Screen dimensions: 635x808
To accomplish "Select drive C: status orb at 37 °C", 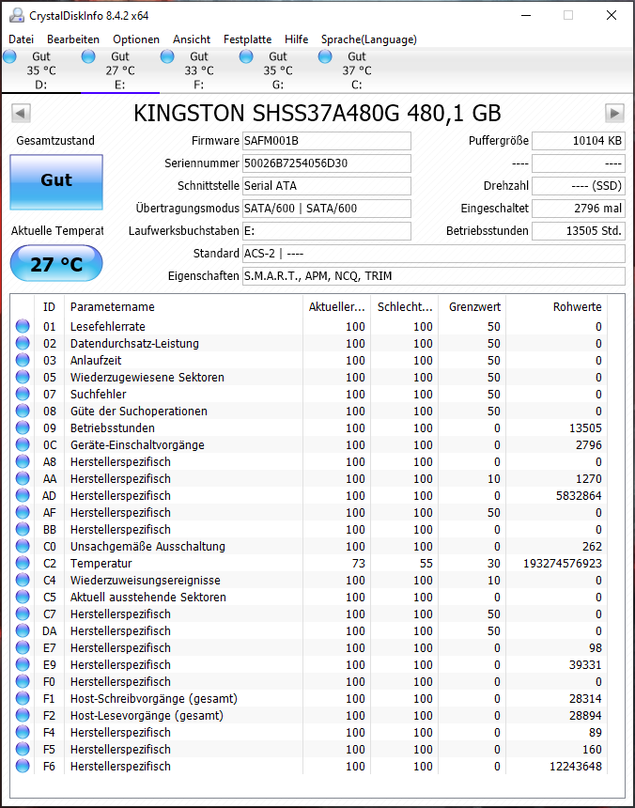I will [325, 56].
